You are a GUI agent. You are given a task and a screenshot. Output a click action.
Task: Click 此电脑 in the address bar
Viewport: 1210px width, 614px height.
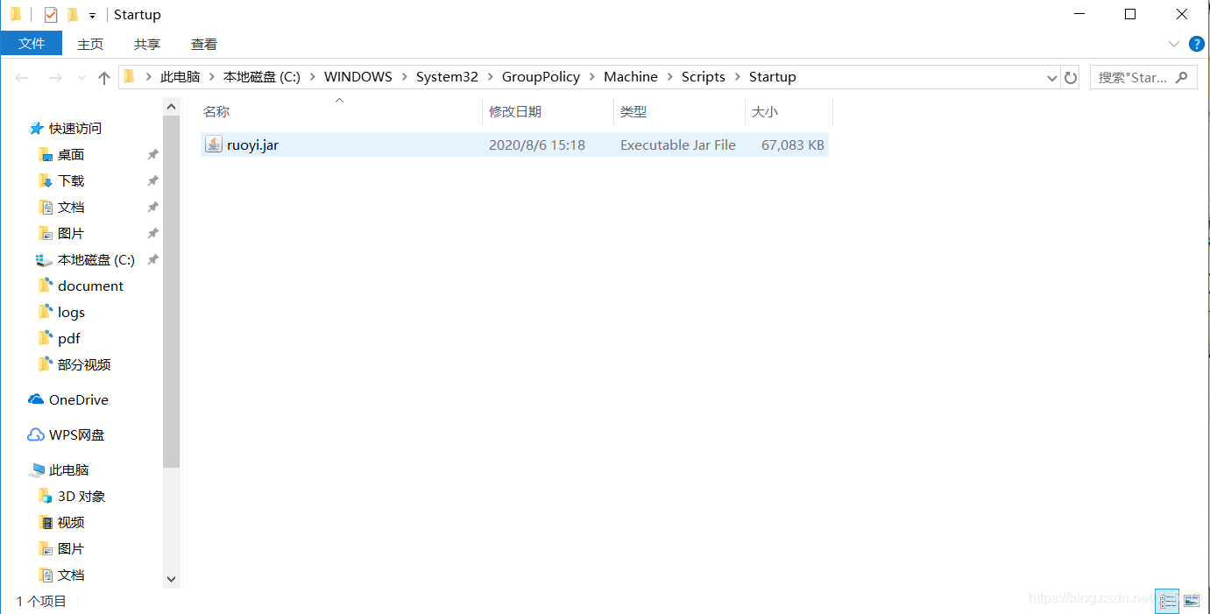tap(180, 77)
